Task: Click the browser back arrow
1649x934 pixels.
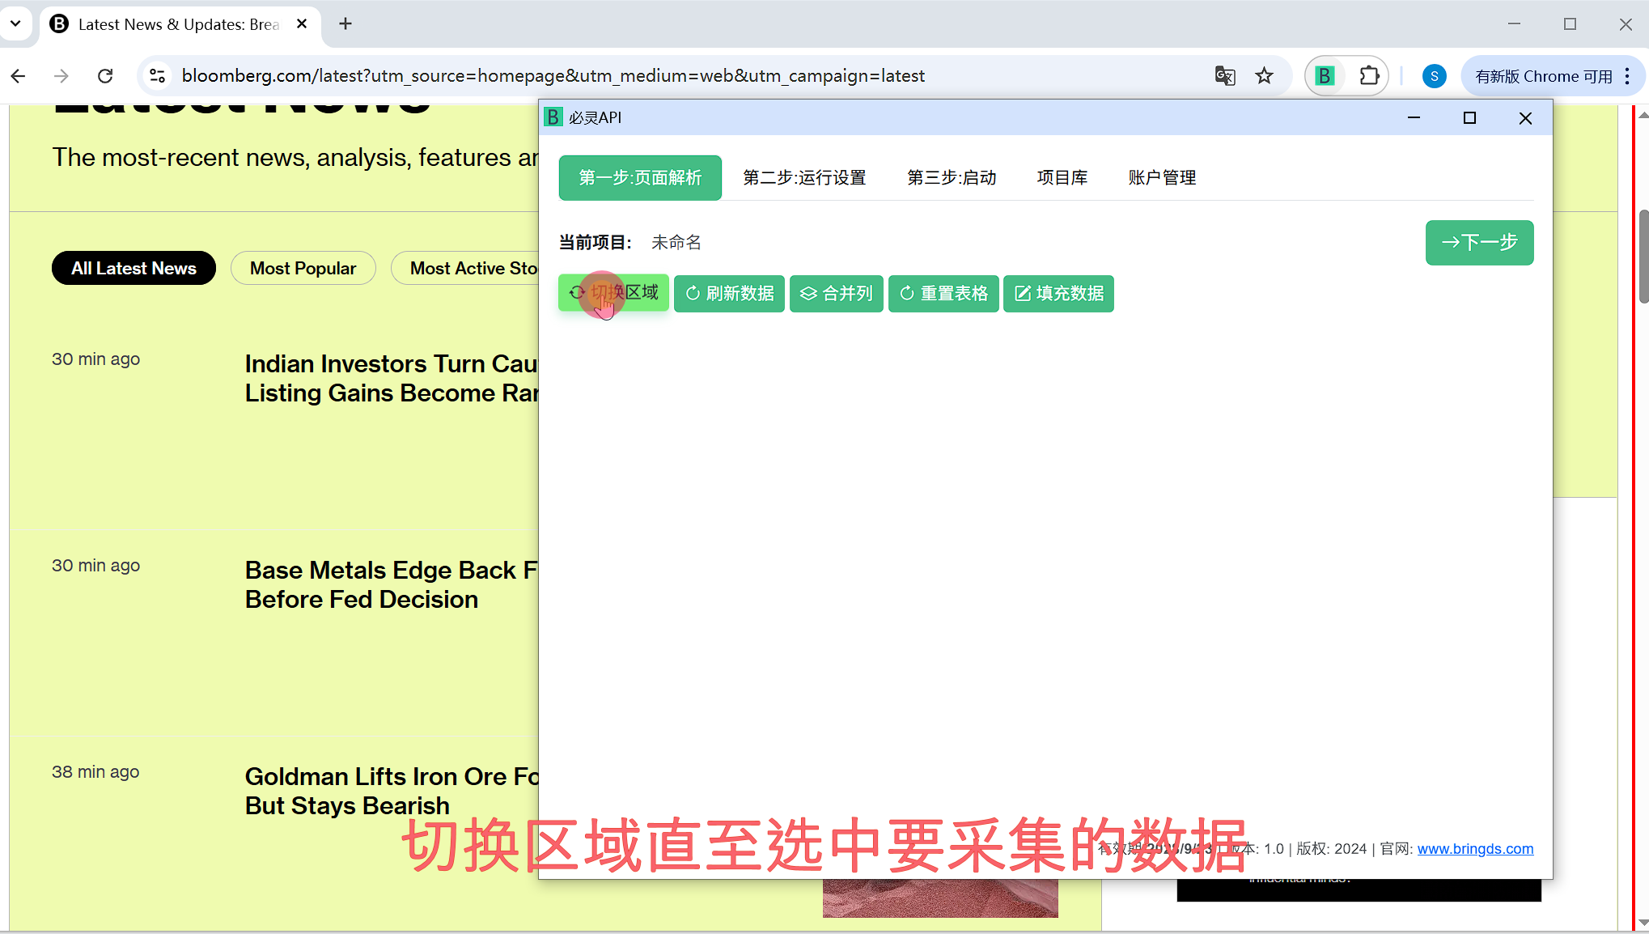Action: tap(19, 76)
